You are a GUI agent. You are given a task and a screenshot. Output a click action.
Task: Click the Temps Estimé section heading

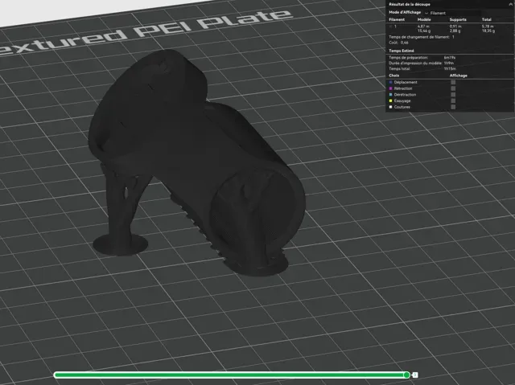coord(402,51)
